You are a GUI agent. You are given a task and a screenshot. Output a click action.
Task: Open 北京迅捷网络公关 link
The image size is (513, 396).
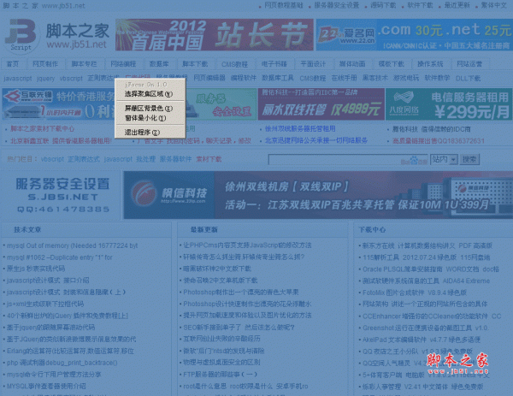[316, 141]
